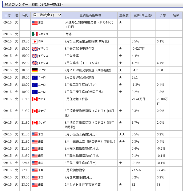The width and height of the screenshot is (184, 191).
Task: Click the 13:30 time cell
Action: pos(25,41)
